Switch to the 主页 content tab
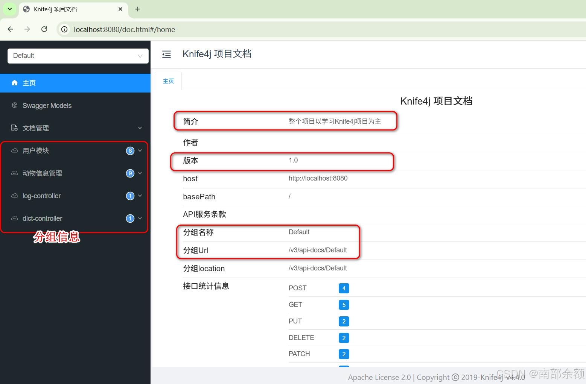The image size is (586, 384). [168, 81]
